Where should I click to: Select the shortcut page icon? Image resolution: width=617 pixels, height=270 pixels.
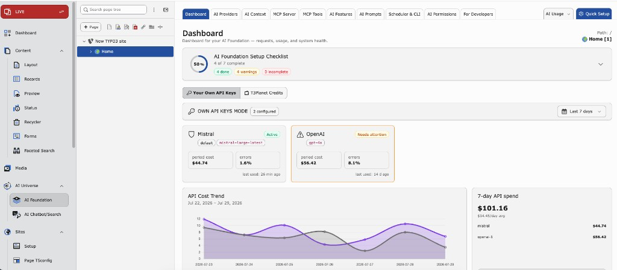[x=127, y=27]
